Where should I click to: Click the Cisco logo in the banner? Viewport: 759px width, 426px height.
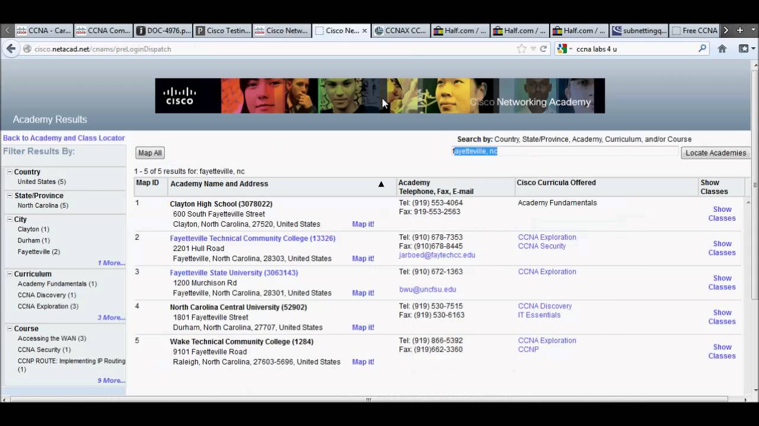pyautogui.click(x=180, y=96)
